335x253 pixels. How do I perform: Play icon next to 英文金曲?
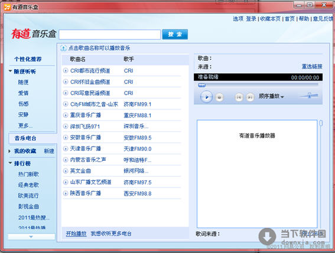pyautogui.click(x=66, y=171)
